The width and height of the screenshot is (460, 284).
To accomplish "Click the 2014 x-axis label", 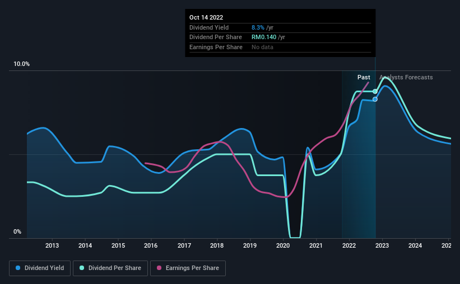I will tap(85, 245).
